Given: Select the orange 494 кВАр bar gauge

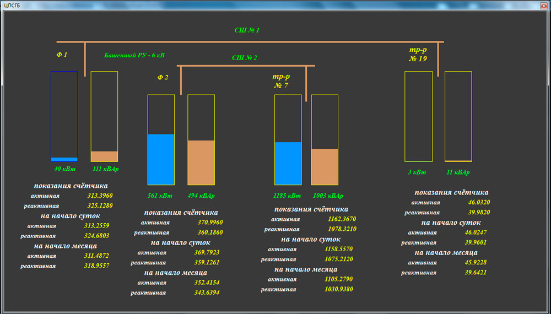Looking at the screenshot, I should click(x=201, y=140).
